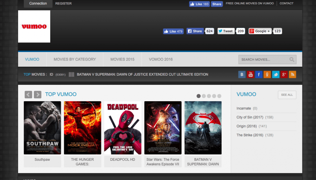Viewport: 316px width, 180px height.
Task: Select the VUMOO navigation tab
Action: 32,59
